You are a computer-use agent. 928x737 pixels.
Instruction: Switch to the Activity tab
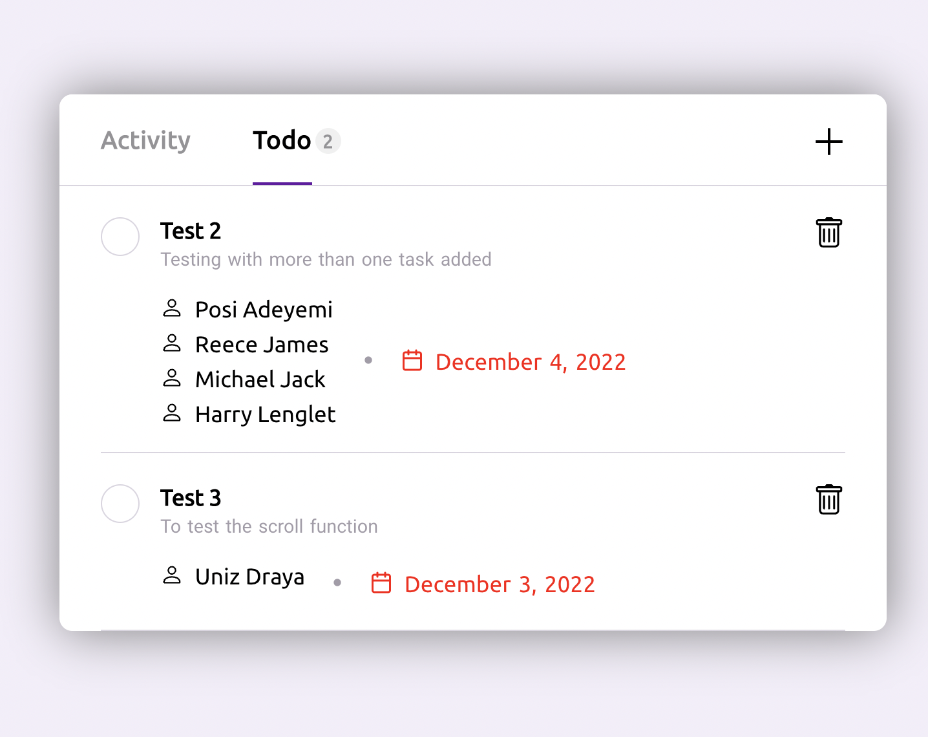point(146,140)
